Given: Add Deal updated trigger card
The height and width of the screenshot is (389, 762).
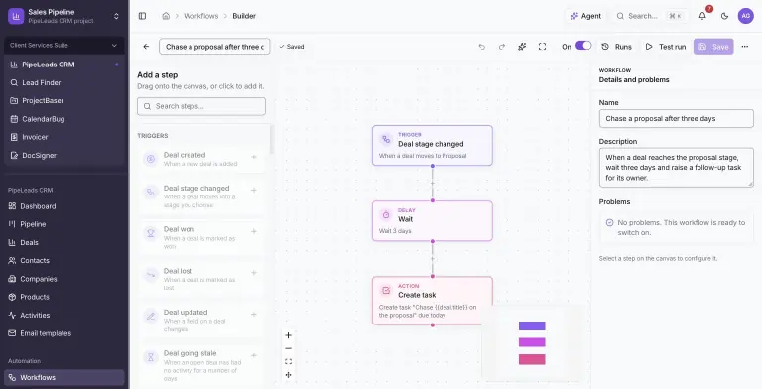Looking at the screenshot, I should (x=201, y=321).
